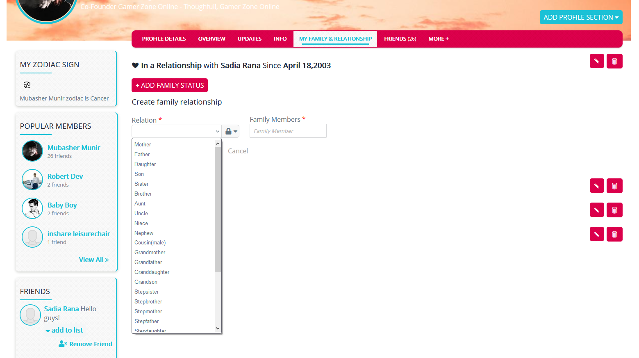Viewport: 639px width, 358px height.
Task: Open the Profile Details tab
Action: pyautogui.click(x=164, y=39)
